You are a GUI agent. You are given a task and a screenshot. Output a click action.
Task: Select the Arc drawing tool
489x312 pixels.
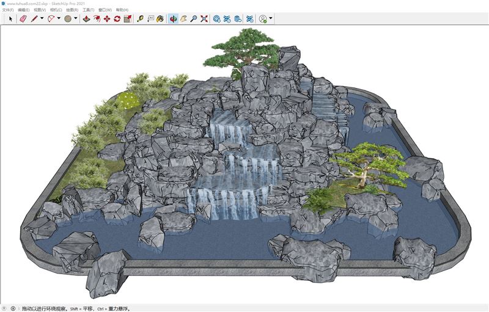pos(51,19)
